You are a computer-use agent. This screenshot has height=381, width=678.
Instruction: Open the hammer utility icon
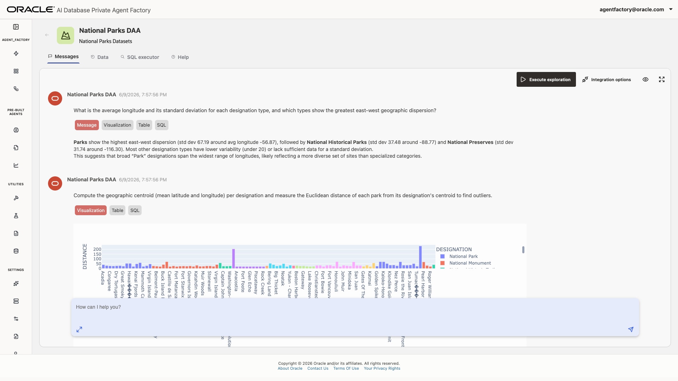(x=16, y=198)
